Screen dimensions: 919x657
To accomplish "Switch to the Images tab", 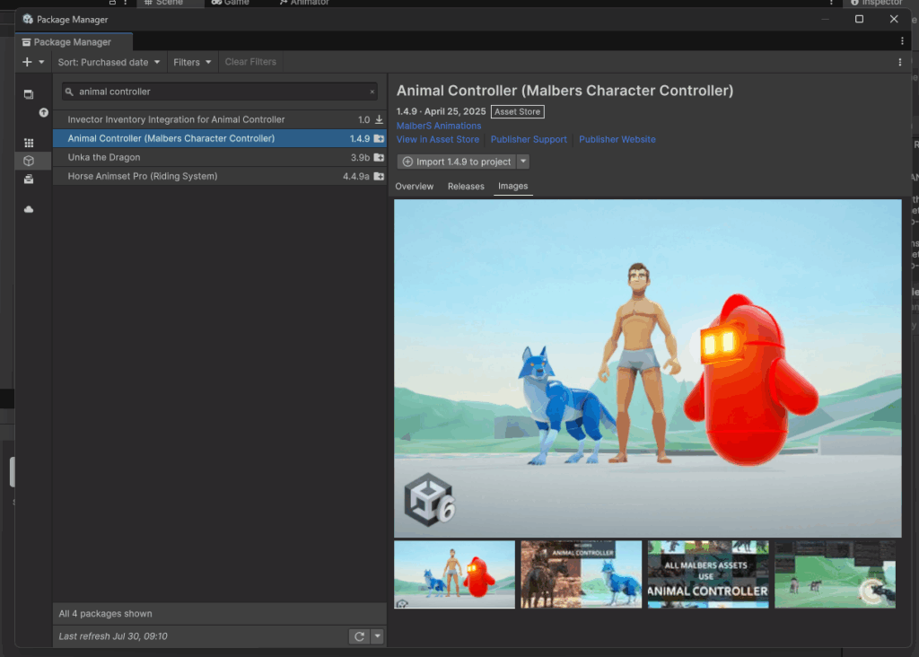I will (512, 187).
